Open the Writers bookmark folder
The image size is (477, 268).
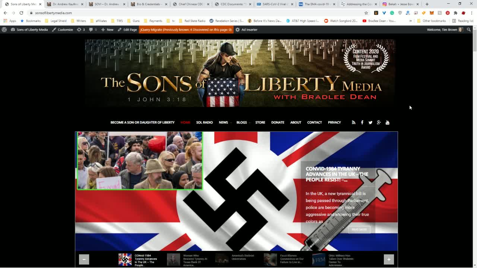pos(78,21)
